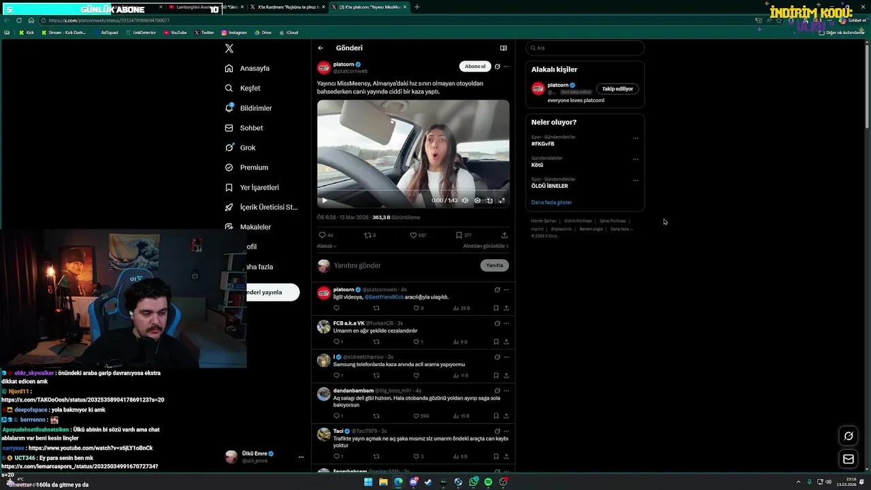The image size is (871, 490).
Task: Open the floating Grok button
Action: (849, 436)
